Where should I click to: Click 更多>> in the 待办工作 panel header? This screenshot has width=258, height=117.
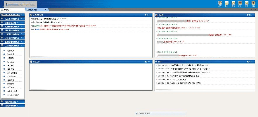(147, 62)
